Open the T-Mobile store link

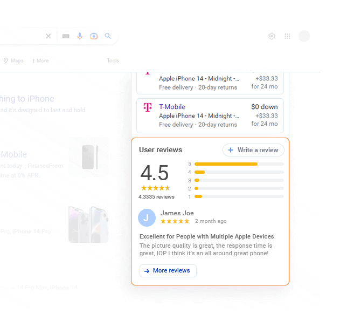(172, 107)
